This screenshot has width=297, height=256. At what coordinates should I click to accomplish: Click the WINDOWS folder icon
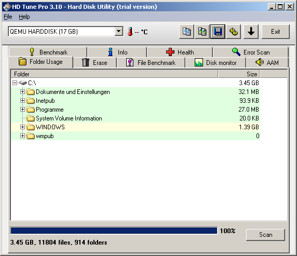click(x=31, y=127)
